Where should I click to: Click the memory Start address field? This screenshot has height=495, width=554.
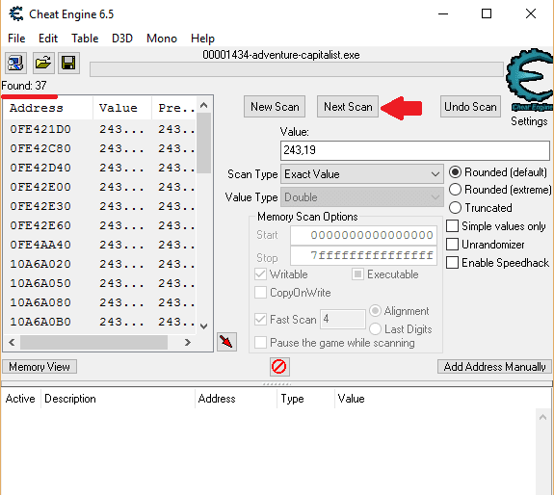363,235
